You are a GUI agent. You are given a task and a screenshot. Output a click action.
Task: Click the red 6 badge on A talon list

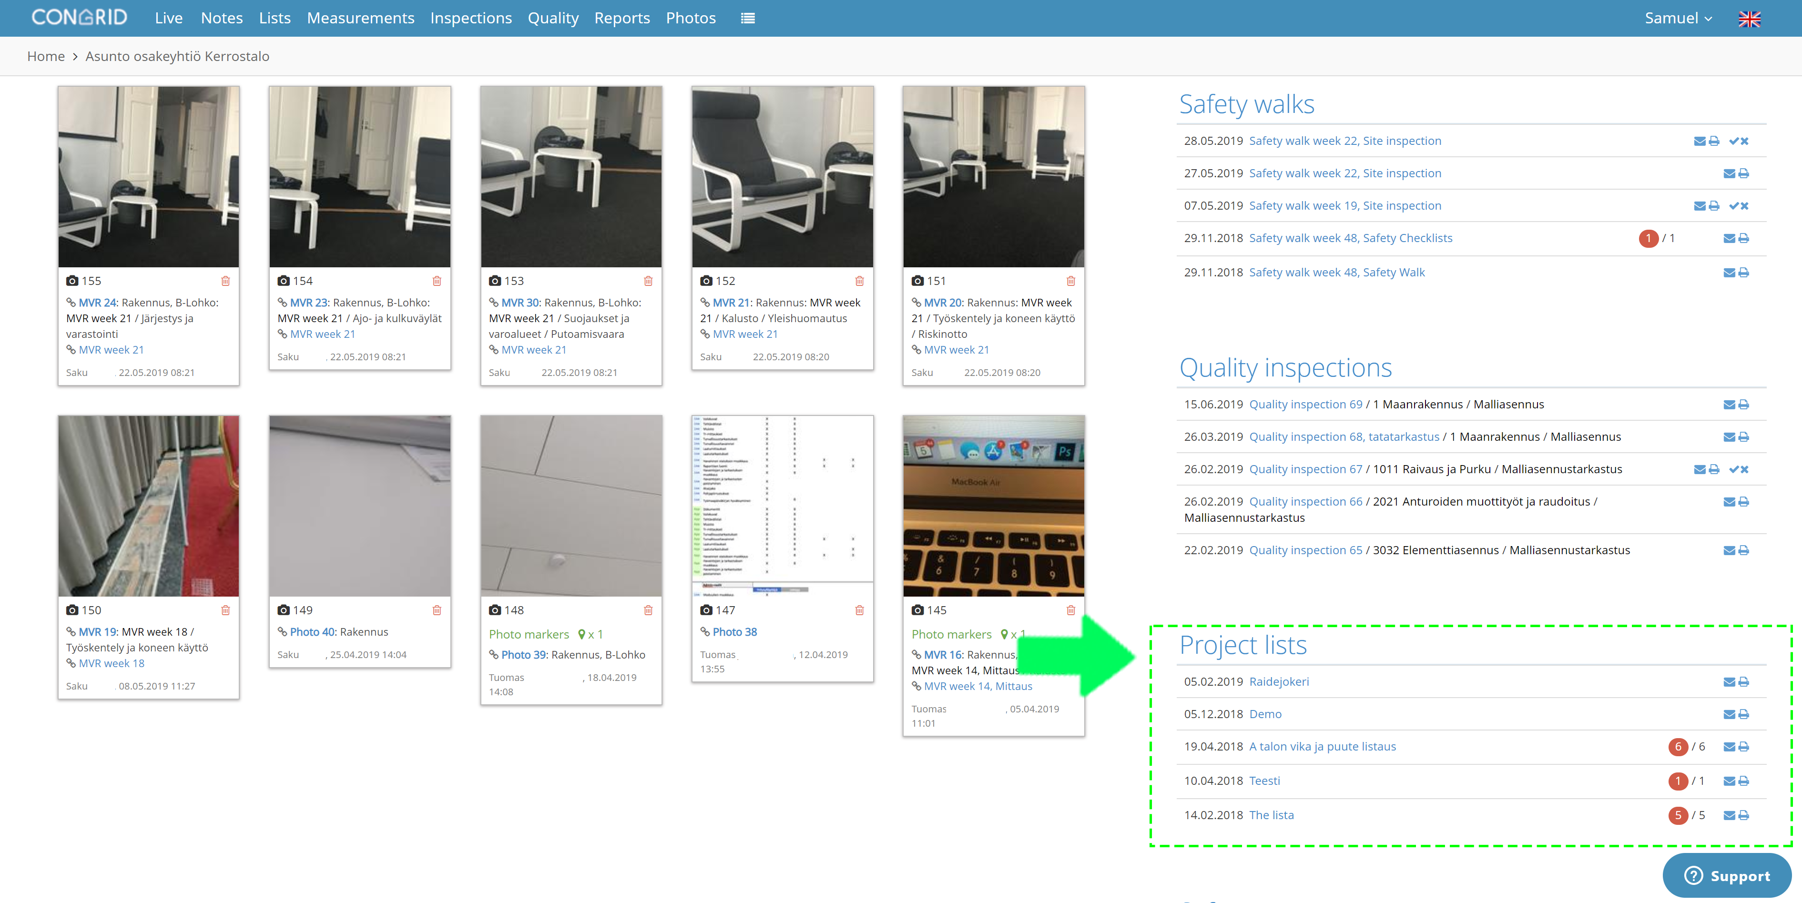point(1678,747)
